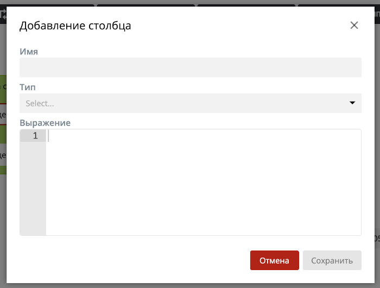Click the Выражение field label

[x=45, y=123]
